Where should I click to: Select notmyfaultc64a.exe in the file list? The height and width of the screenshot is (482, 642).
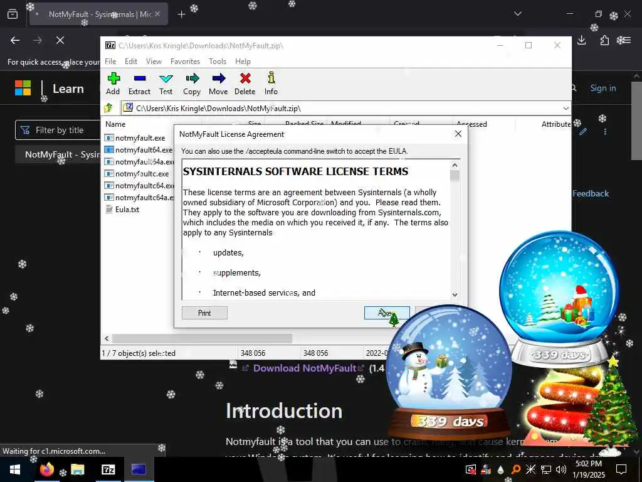click(139, 198)
